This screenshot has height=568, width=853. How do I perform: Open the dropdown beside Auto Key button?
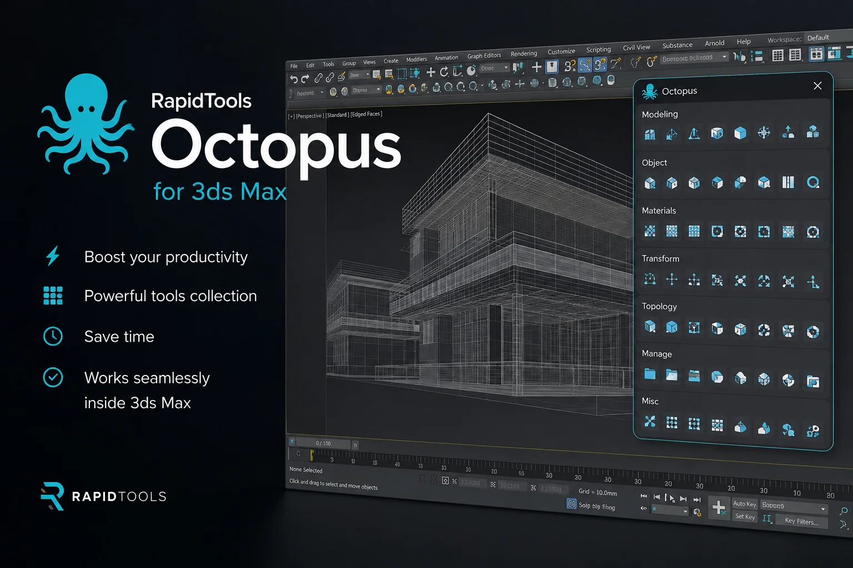(x=794, y=506)
